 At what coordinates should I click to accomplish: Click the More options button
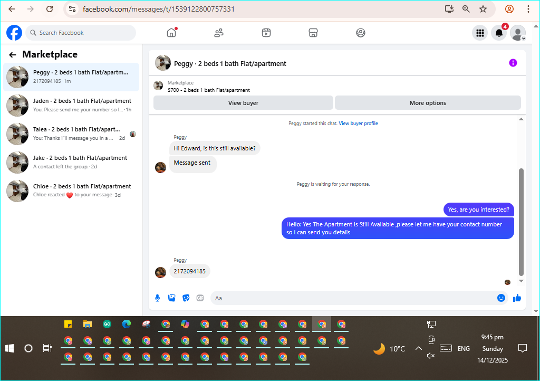tap(428, 103)
